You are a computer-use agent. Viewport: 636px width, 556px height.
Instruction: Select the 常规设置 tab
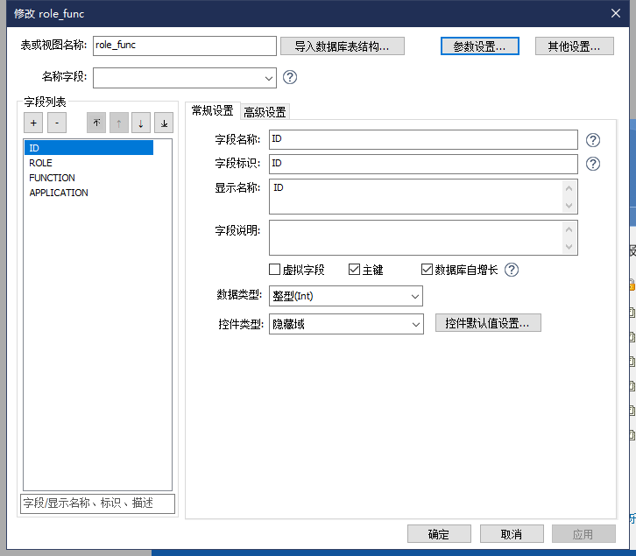[x=212, y=110]
